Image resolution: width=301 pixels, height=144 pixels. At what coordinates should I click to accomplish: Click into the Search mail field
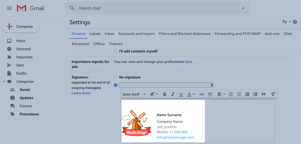[158, 8]
